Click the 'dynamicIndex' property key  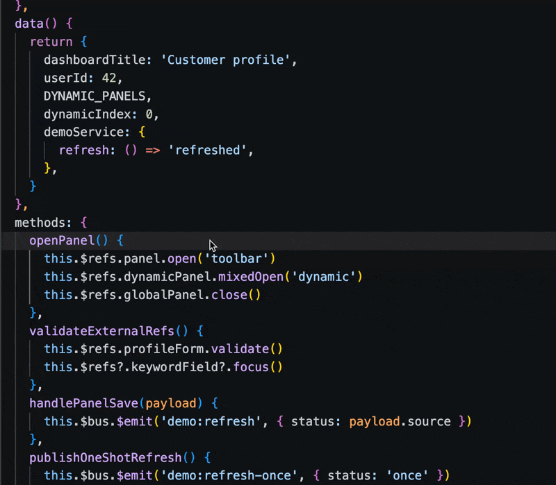pos(88,114)
